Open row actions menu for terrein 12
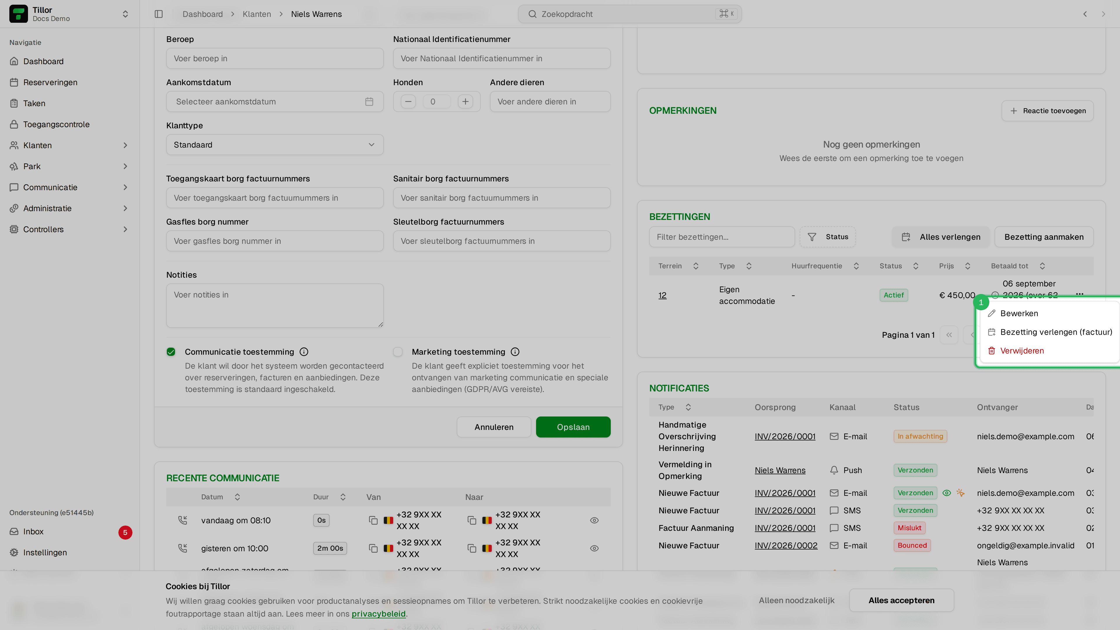 point(1079,294)
